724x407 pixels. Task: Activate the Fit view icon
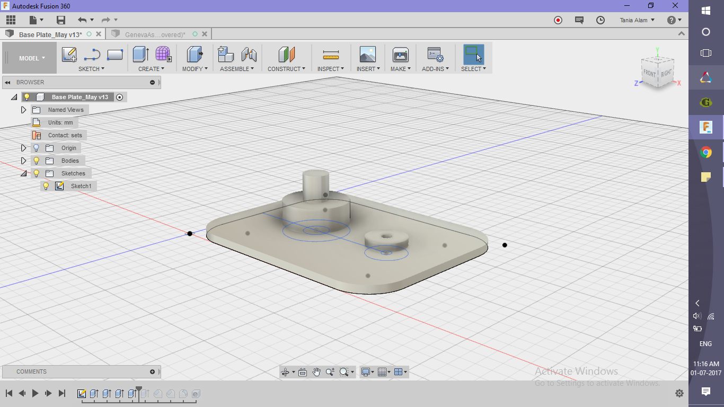(302, 371)
